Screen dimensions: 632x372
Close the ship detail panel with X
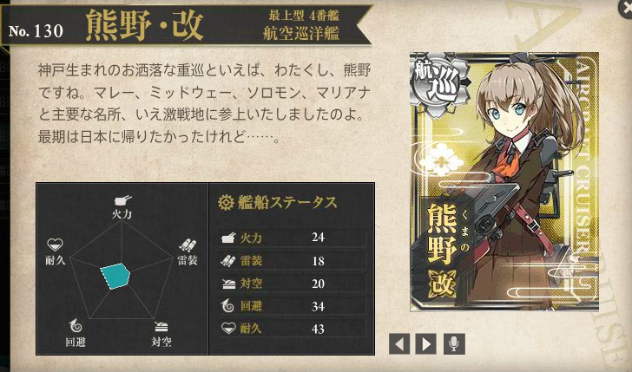tap(626, 9)
